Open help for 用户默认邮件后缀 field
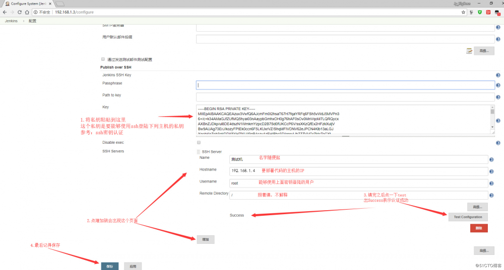 (498, 39)
